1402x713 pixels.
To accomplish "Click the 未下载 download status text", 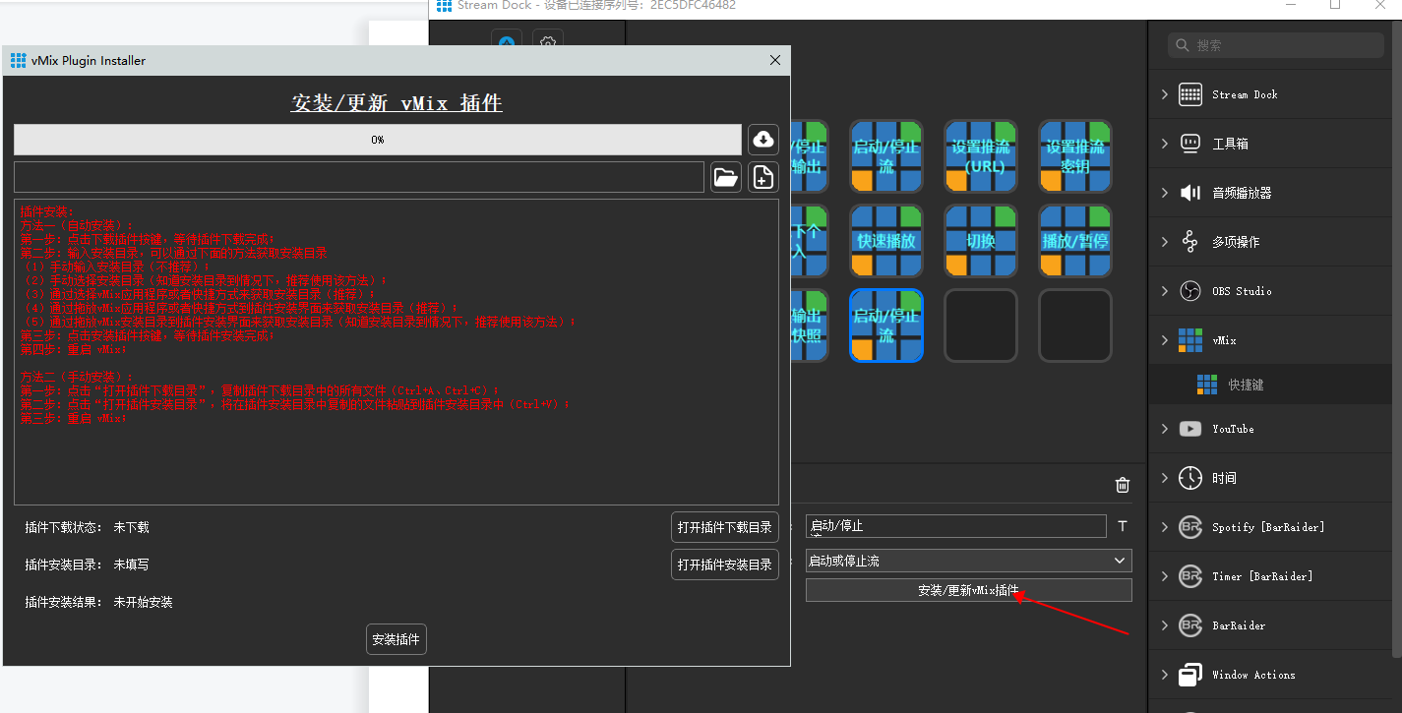I will pyautogui.click(x=132, y=527).
